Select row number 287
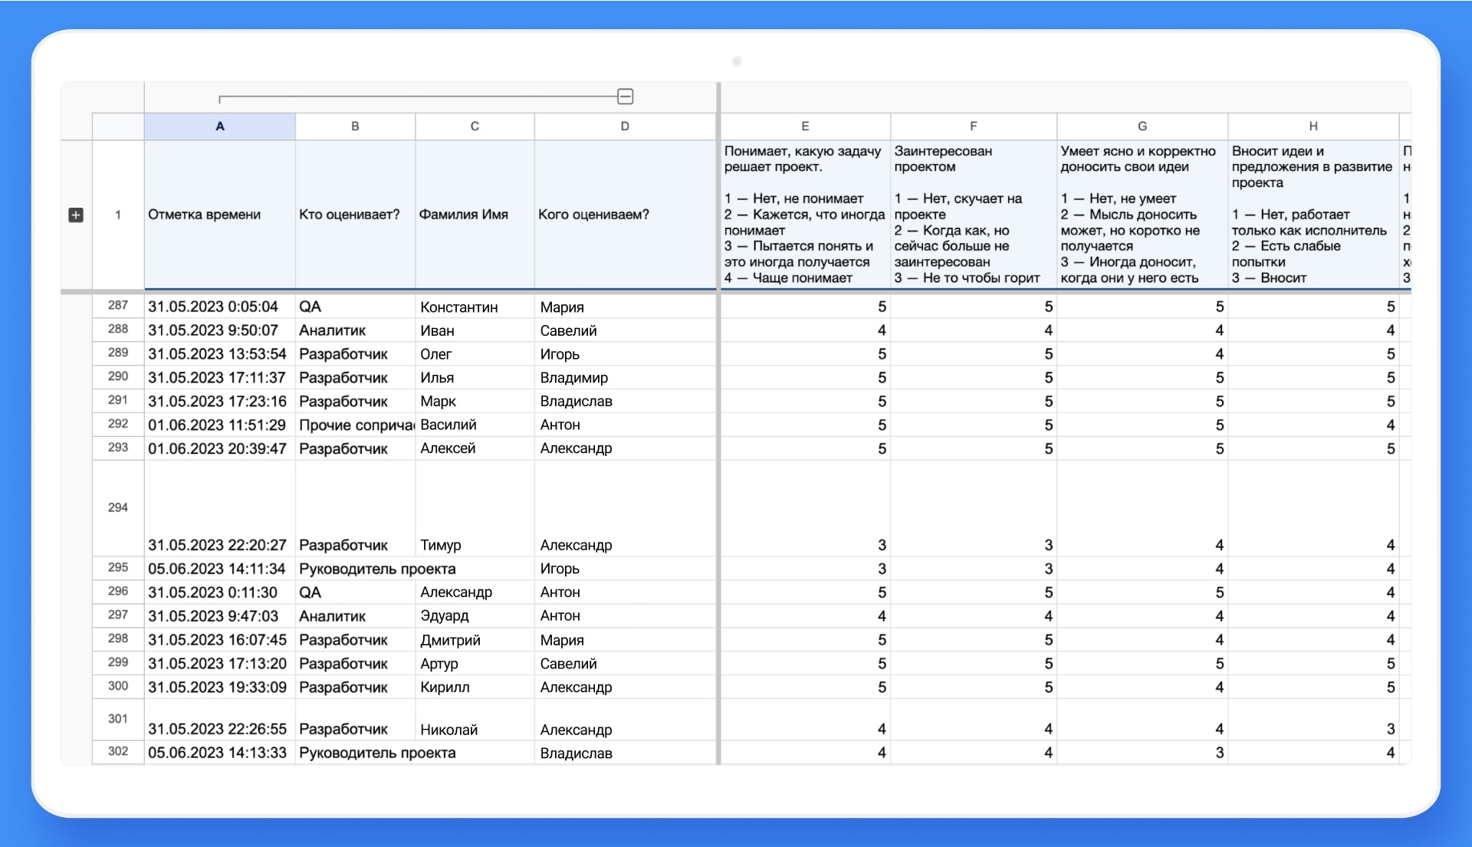 click(x=118, y=306)
